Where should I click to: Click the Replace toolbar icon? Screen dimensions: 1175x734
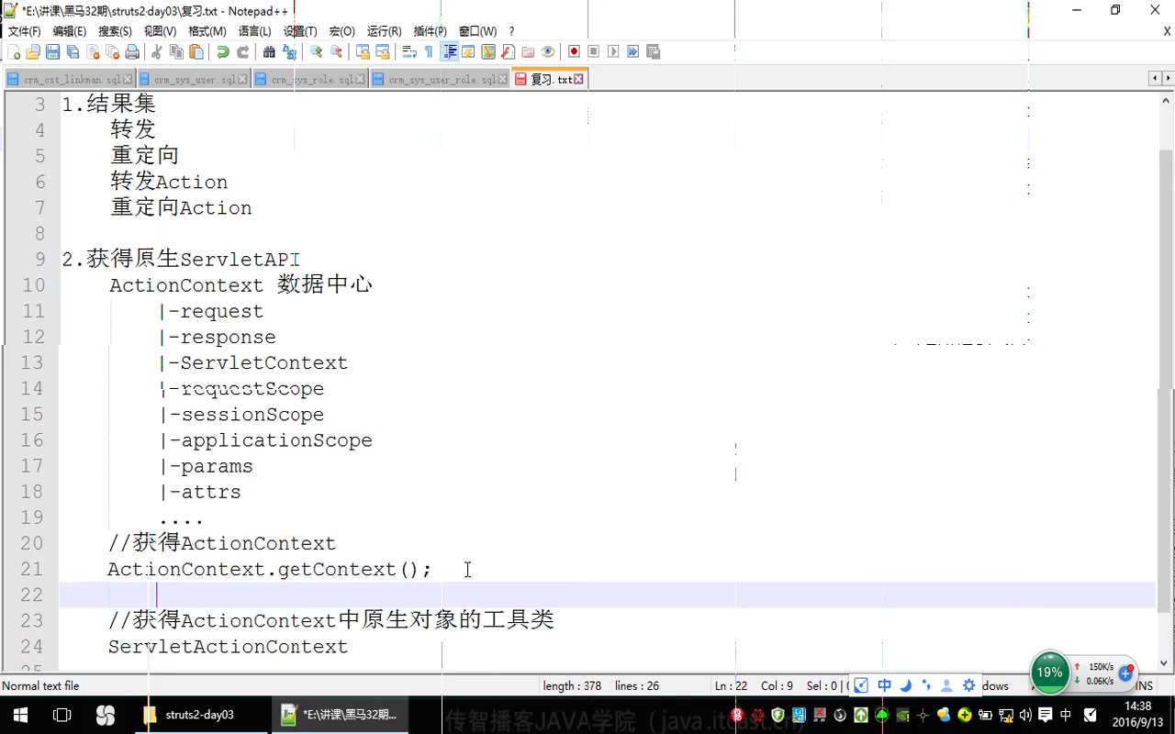coord(289,52)
